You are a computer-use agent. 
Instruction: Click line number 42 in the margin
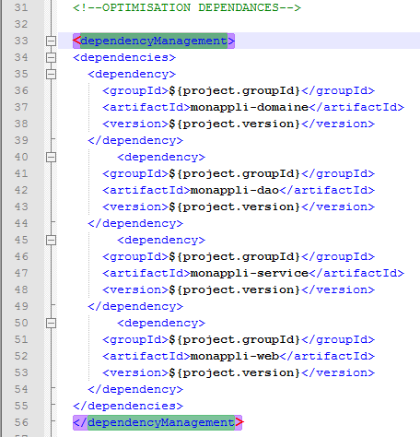(21, 190)
